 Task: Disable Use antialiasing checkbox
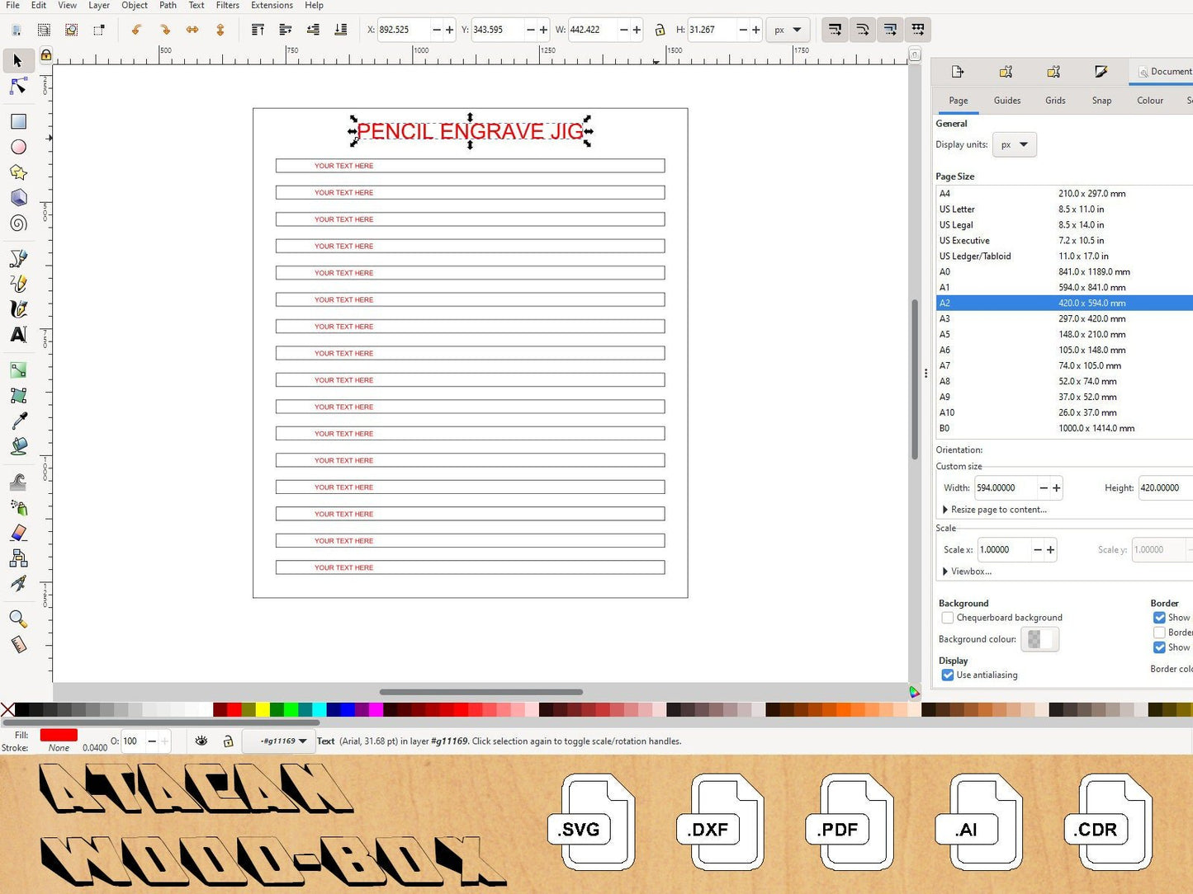pyautogui.click(x=948, y=675)
